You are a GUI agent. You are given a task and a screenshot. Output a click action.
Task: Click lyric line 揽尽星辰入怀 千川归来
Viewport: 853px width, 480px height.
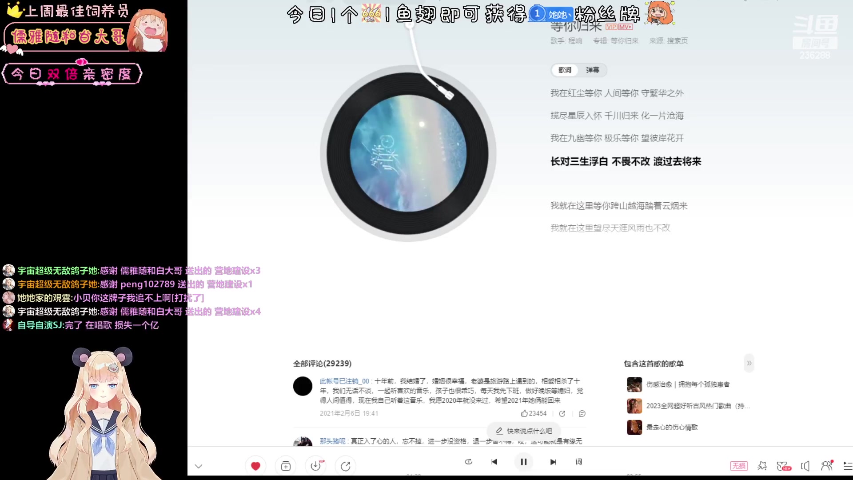tap(617, 116)
